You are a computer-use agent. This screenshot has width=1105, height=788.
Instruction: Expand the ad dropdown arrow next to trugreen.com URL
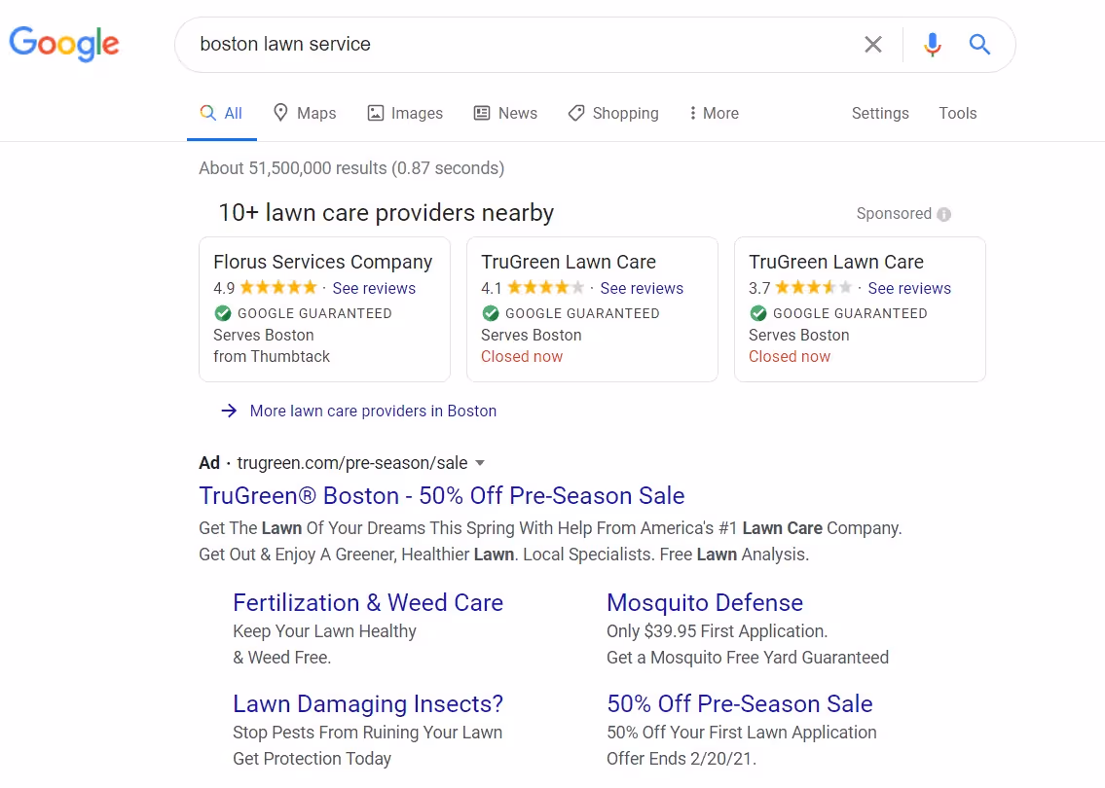[480, 463]
